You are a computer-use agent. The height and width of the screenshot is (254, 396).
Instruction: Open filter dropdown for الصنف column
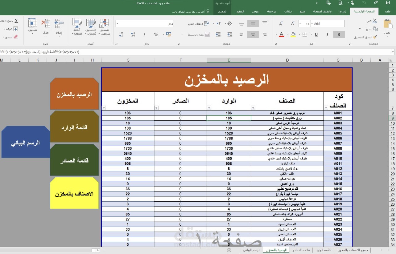pyautogui.click(x=253, y=108)
